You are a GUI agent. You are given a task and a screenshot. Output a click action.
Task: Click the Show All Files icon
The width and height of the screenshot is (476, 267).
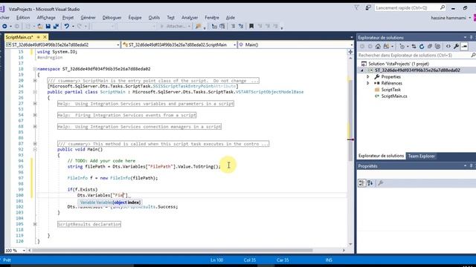coord(437,46)
